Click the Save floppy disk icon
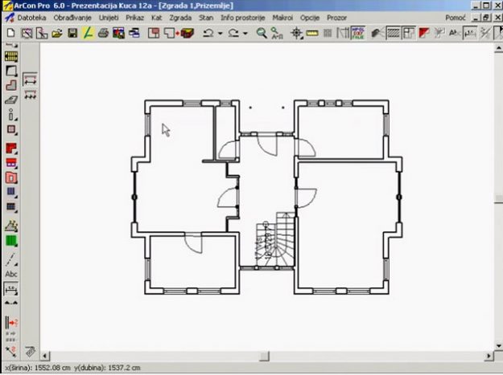Viewport: 503px width, 375px height. point(72,34)
